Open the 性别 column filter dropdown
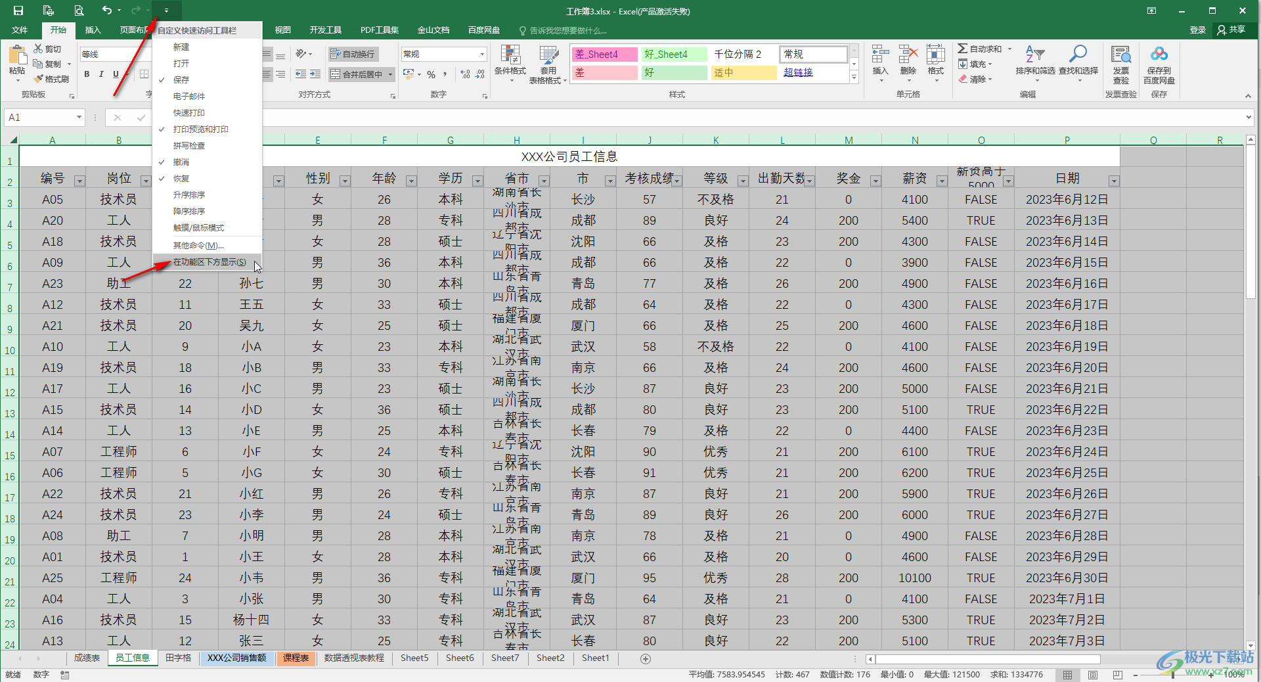Screen dimensions: 1261x682 [345, 181]
